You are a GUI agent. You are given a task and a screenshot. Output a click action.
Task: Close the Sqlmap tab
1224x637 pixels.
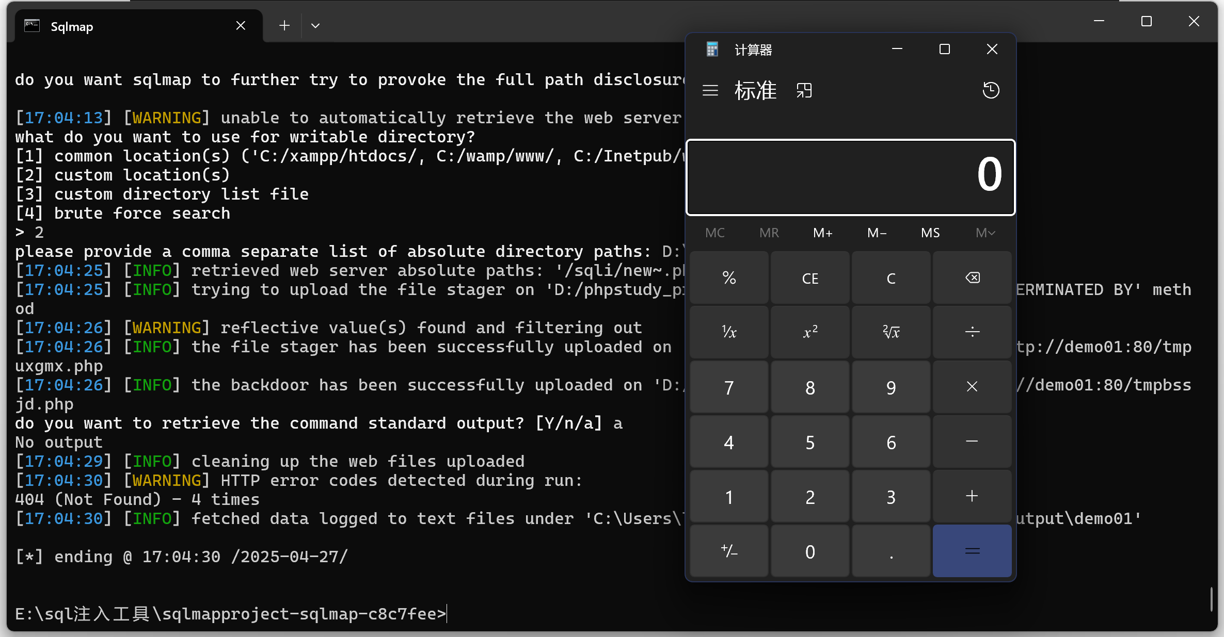[x=241, y=26]
